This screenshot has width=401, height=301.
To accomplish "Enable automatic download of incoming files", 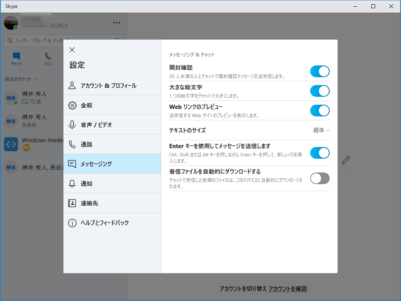I will (x=320, y=178).
